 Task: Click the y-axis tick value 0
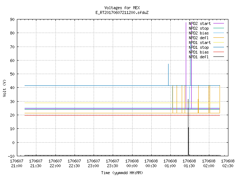14,143
